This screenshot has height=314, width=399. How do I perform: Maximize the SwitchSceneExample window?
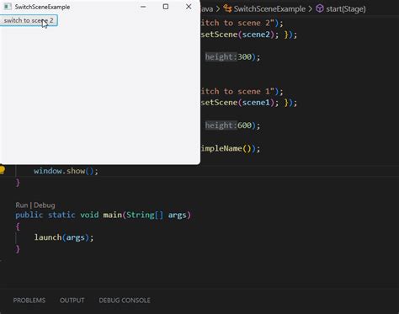click(x=166, y=7)
